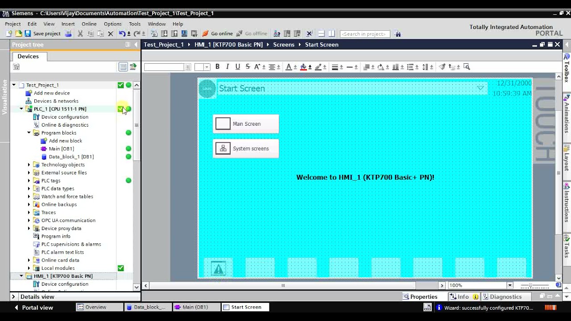Click the Go offline button
This screenshot has height=321, width=571.
(252, 33)
